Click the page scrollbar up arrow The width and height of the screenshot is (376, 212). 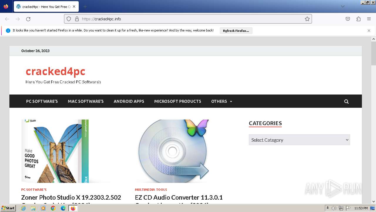coord(374,39)
